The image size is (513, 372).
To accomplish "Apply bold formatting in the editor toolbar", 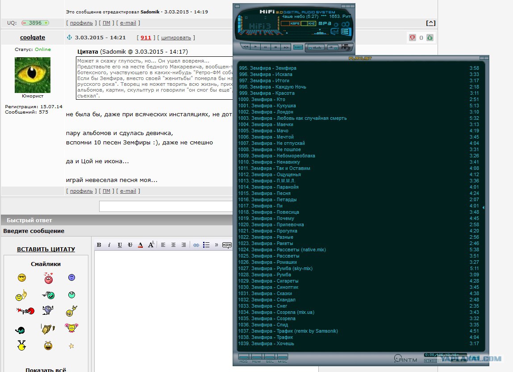I will click(99, 245).
